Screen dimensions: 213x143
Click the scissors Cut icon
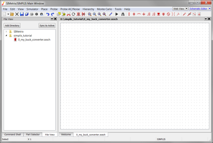(68, 14)
